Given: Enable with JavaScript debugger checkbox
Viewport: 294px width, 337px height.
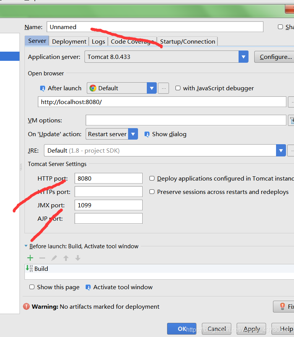Looking at the screenshot, I should (x=178, y=88).
